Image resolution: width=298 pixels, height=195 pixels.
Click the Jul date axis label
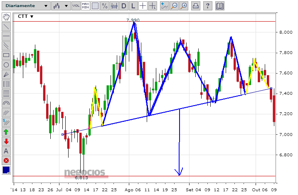pos(59,190)
